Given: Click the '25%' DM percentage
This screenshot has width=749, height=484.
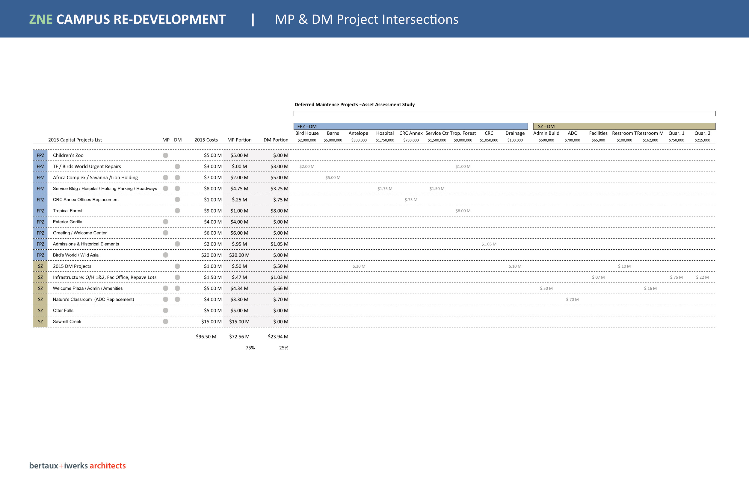Looking at the screenshot, I should click(x=284, y=348).
